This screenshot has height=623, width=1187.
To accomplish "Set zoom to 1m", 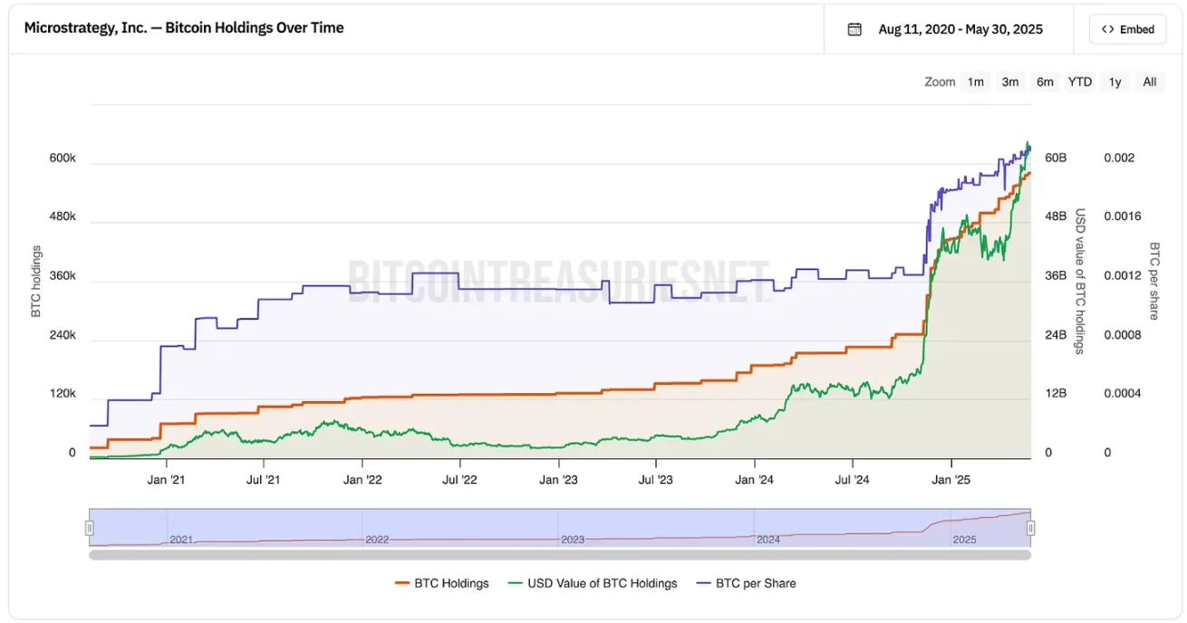I will click(975, 81).
